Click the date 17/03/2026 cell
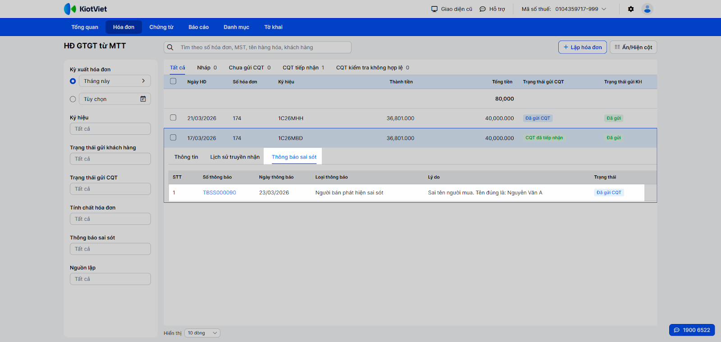 tap(202, 138)
